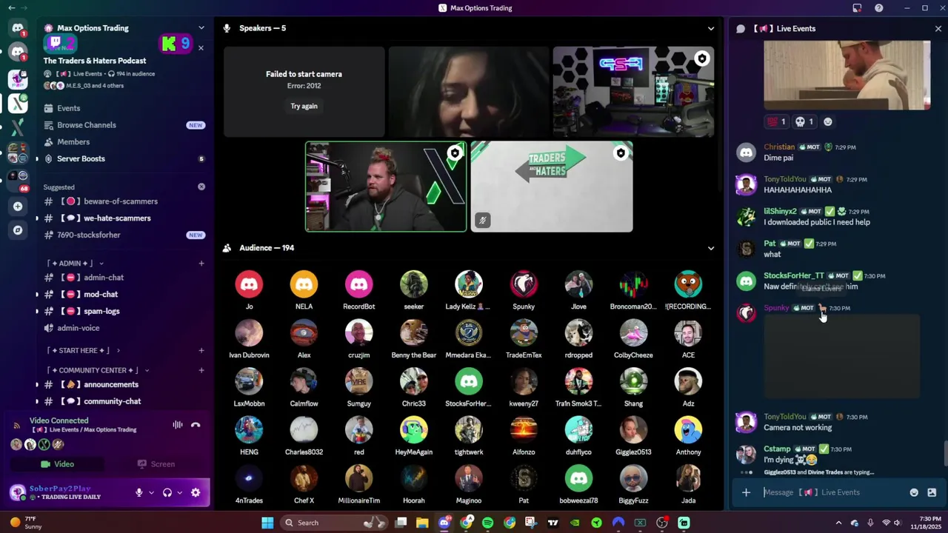Toggle the microphone mute icon

coord(138,493)
